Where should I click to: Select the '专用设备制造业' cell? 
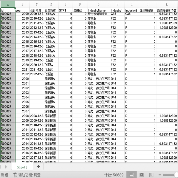[99, 14]
